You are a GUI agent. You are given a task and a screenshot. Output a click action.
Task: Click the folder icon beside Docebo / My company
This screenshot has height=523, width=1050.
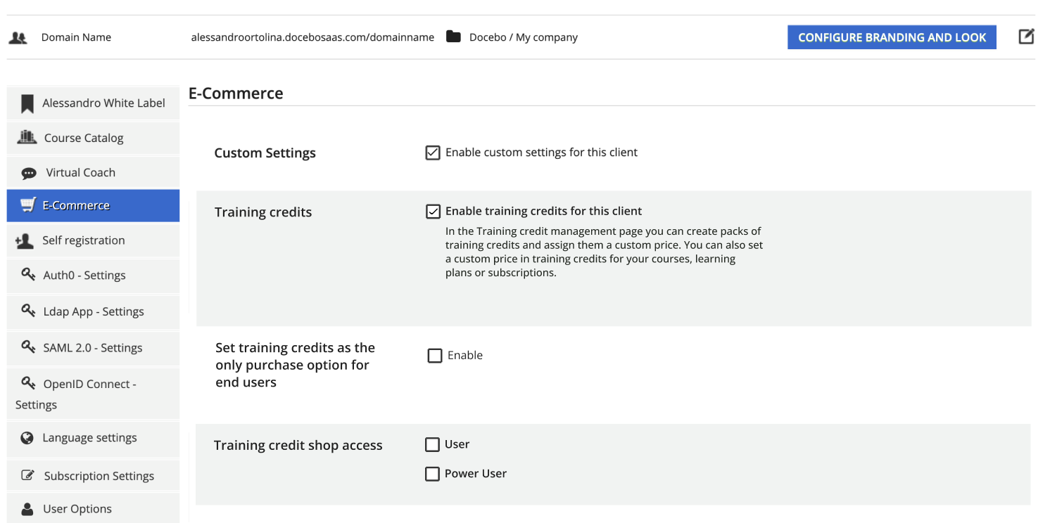pos(453,37)
